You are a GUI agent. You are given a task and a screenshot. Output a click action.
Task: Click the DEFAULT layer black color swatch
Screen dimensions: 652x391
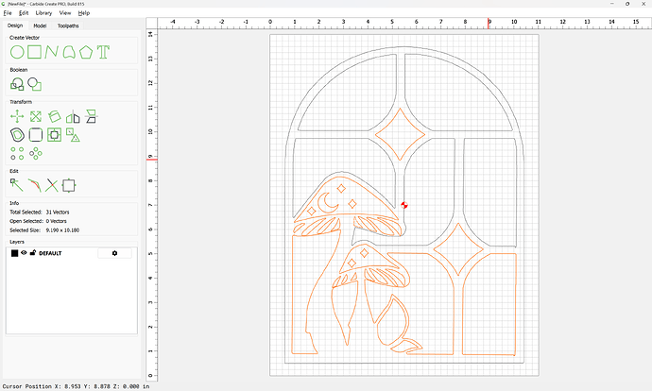click(x=14, y=253)
